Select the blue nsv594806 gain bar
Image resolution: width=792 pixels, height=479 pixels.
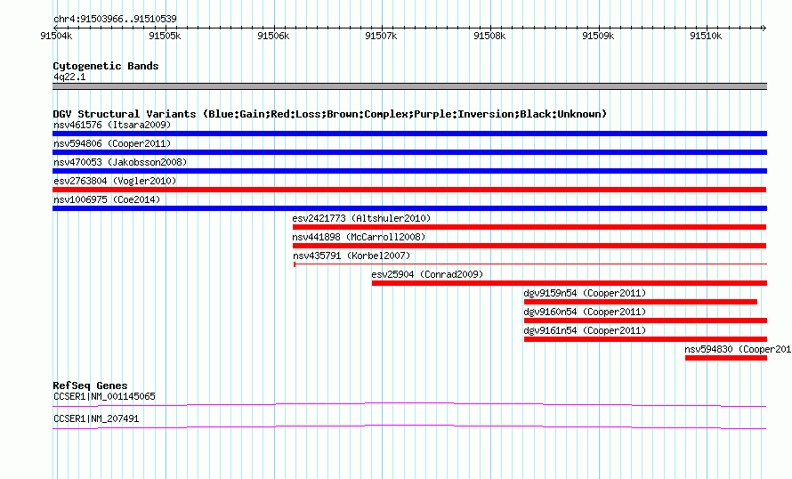pos(409,152)
